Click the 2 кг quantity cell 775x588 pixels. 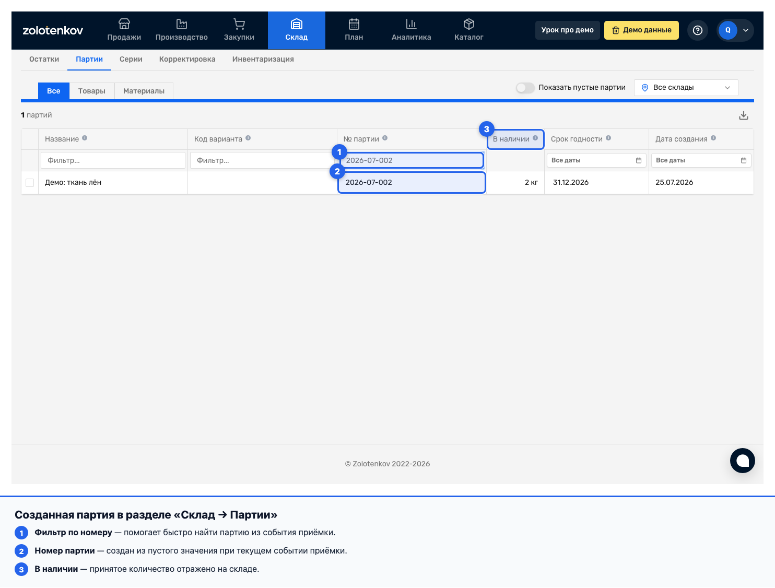(x=515, y=183)
